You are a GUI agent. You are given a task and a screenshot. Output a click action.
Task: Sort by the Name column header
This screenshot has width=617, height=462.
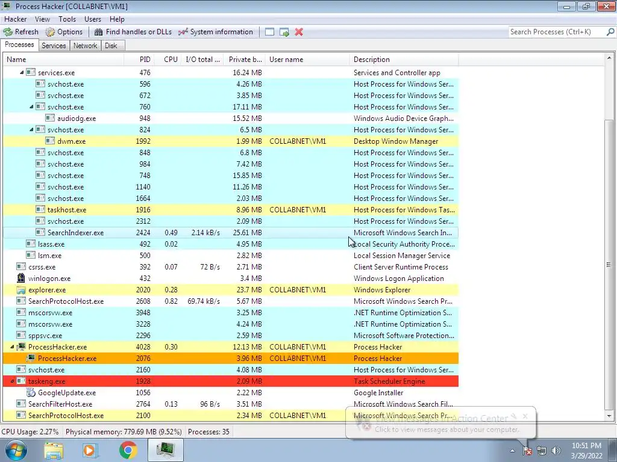[x=63, y=60]
